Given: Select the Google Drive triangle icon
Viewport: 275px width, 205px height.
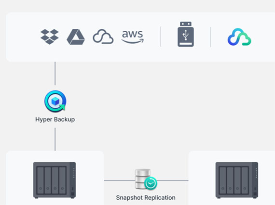Looking at the screenshot, I should [76, 37].
